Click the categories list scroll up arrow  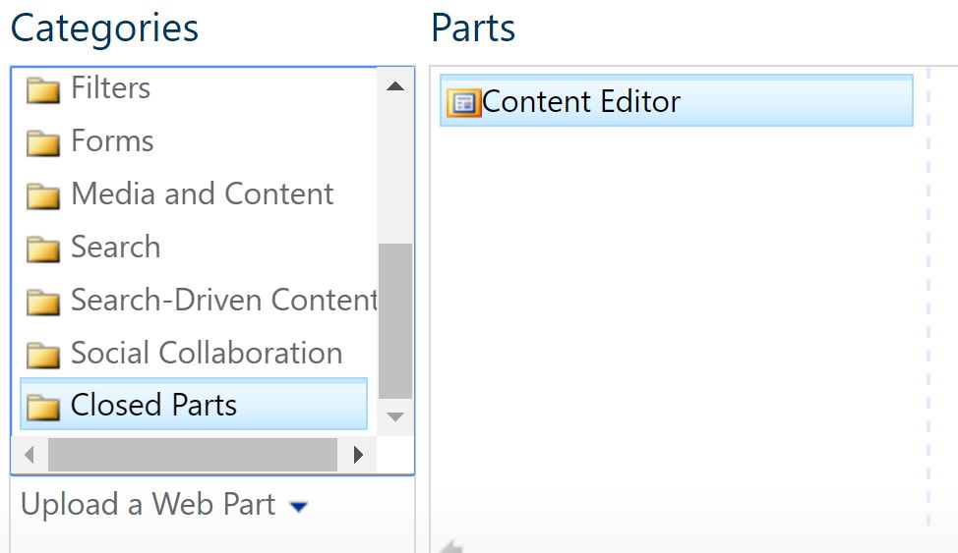(395, 86)
